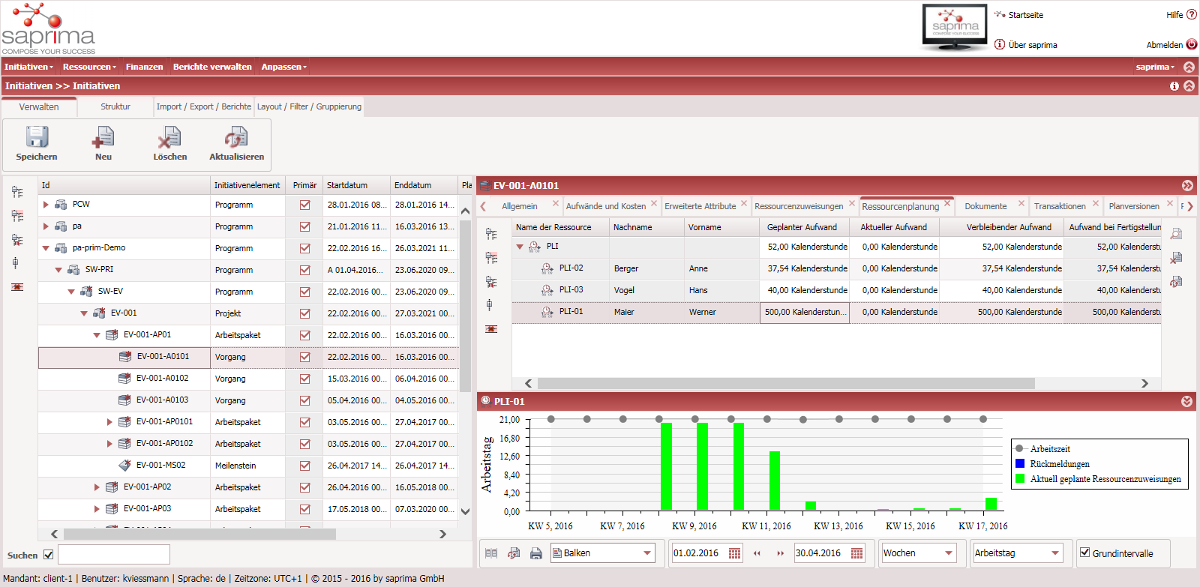
Task: Uncheck Primär checkbox for EV-001-A0102 row
Action: click(304, 379)
